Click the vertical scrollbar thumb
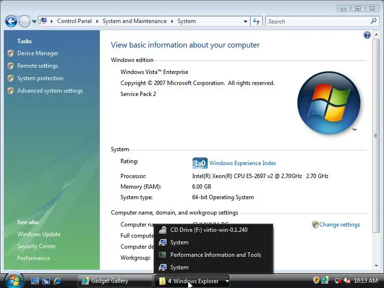Viewport: 384px width, 288px height. coord(376,135)
